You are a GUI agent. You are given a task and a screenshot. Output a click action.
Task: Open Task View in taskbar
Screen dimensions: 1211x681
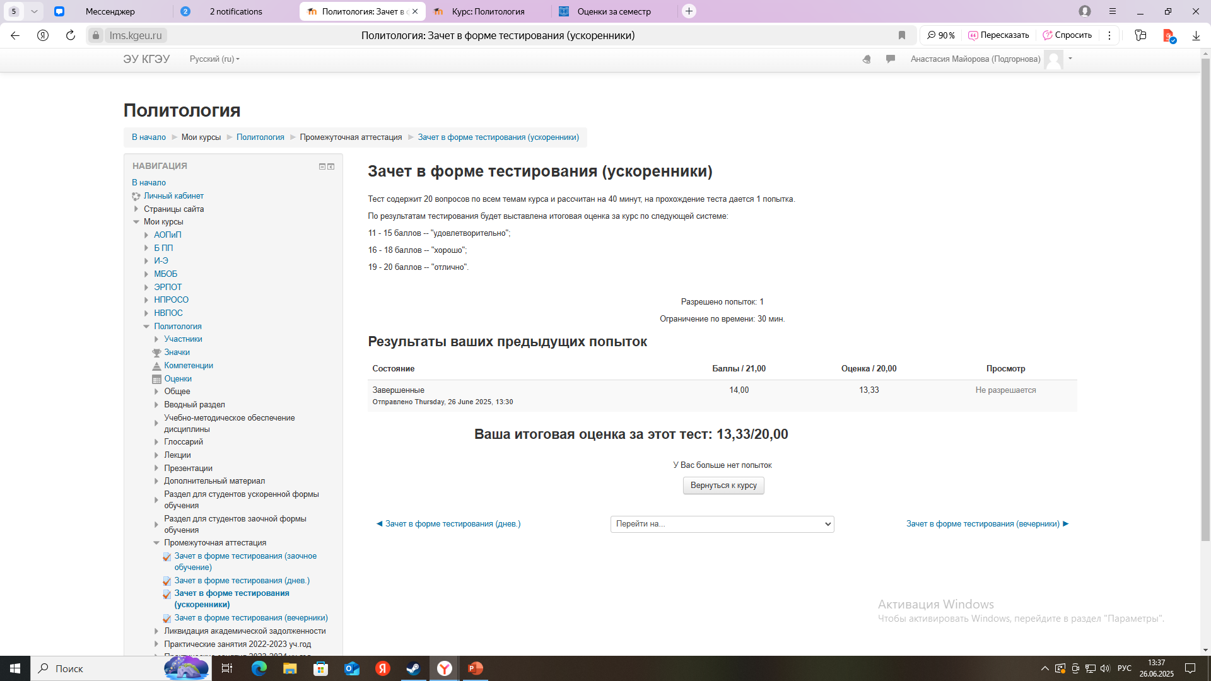(x=227, y=668)
